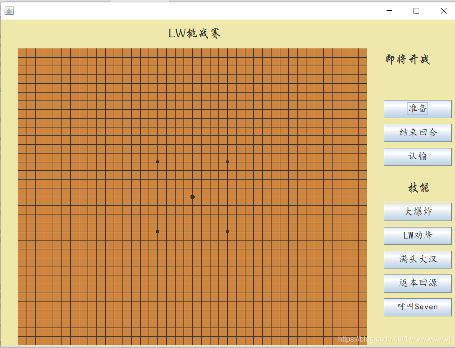
Task: Click the 即将开战 status label
Action: (x=407, y=60)
